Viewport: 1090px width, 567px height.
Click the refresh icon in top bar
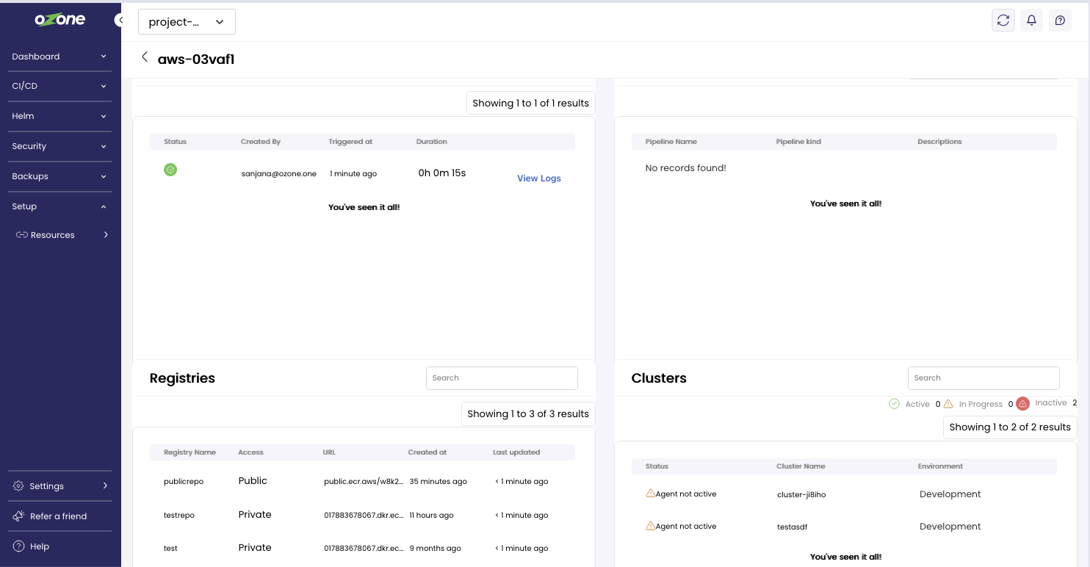(x=1003, y=21)
